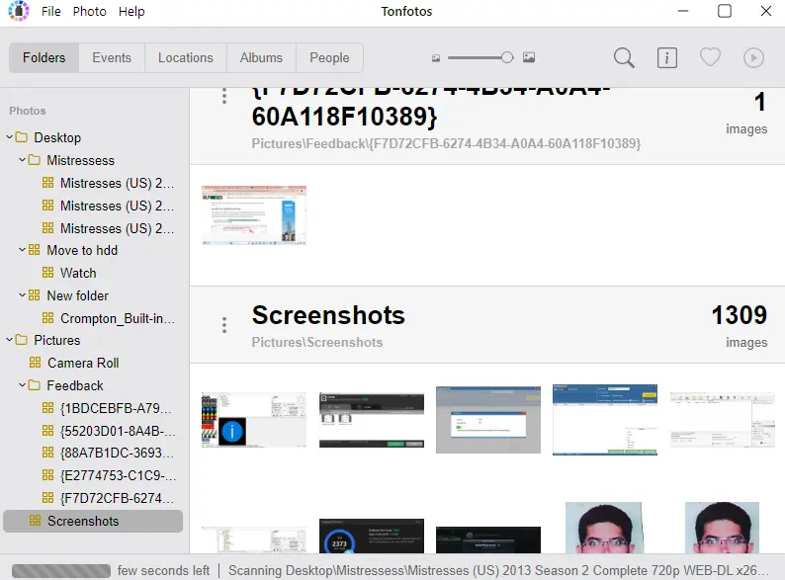Screen dimensions: 785x580
Task: Click the Pictures folder icon
Action: point(22,340)
